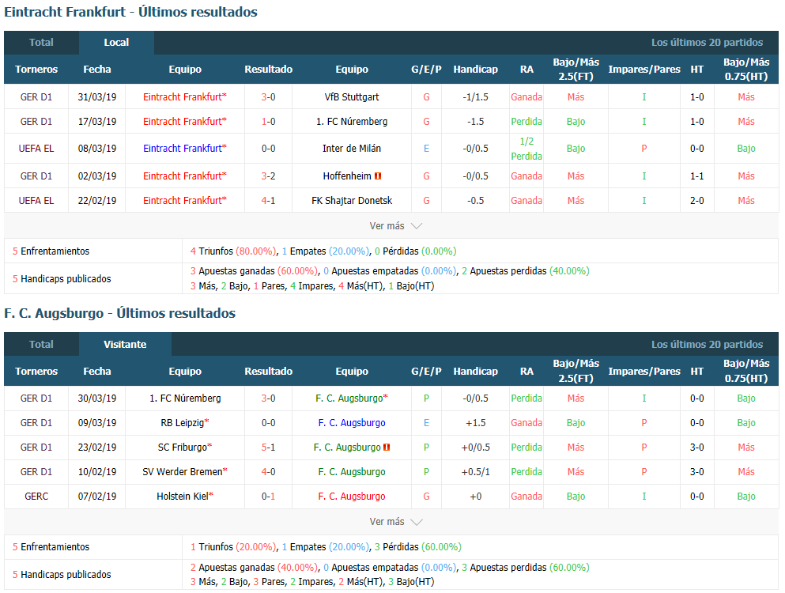This screenshot has width=785, height=593.
Task: Click HT score 2-0 in Shajtar Donetsk row
Action: click(x=697, y=201)
